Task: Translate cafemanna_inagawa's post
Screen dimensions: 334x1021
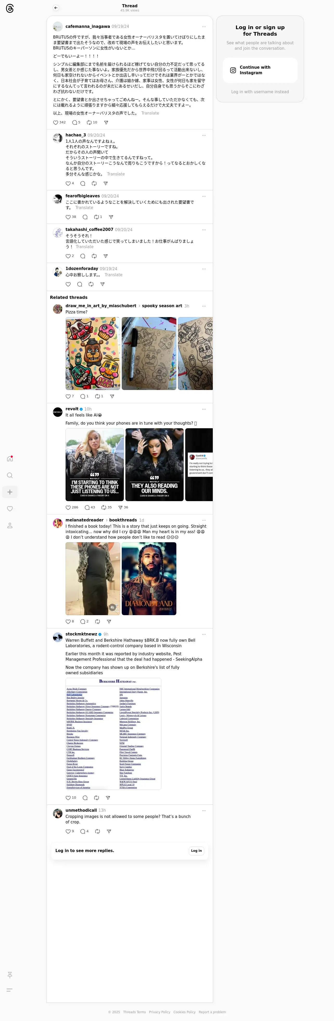Action: (150, 113)
